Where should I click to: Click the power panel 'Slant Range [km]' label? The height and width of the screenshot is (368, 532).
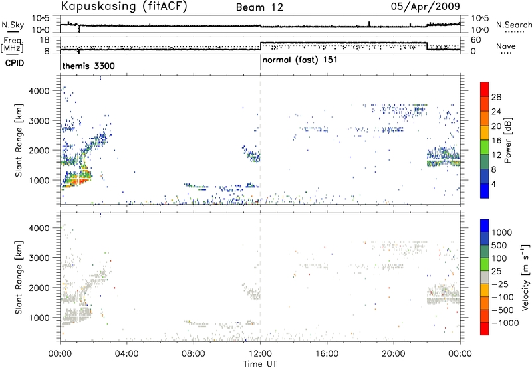click(x=19, y=141)
